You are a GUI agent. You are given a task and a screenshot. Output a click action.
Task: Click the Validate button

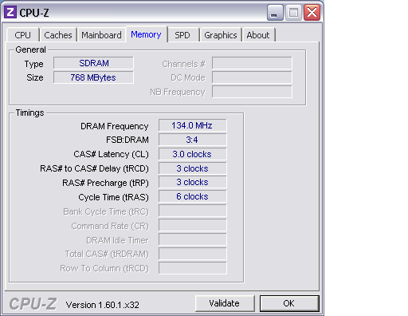(225, 303)
